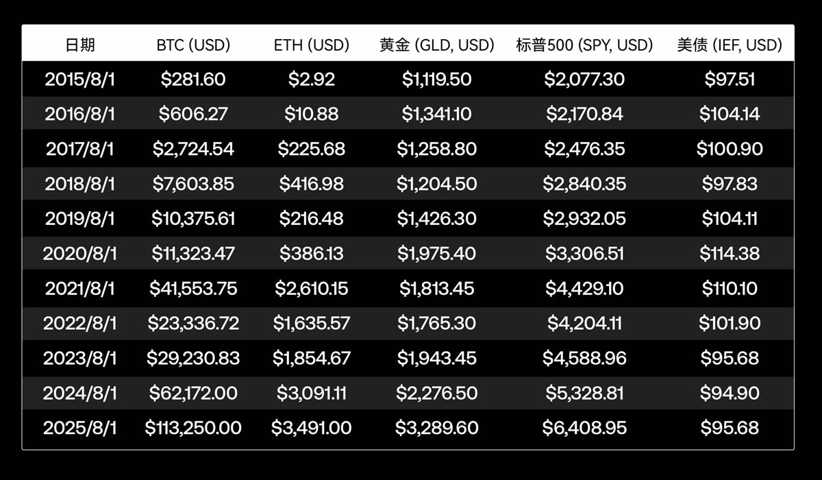The height and width of the screenshot is (480, 822).
Task: Select the BTC (USD) column header
Action: [x=193, y=45]
